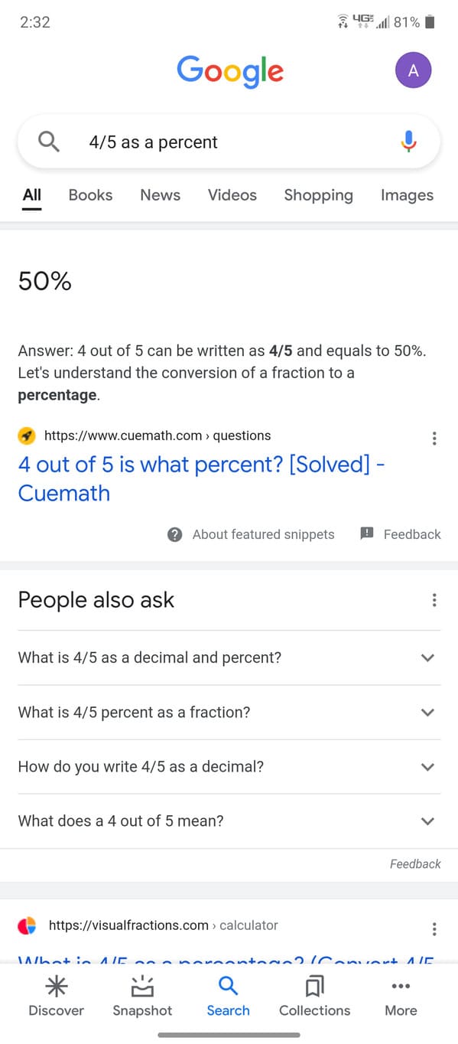Viewport: 458px width, 1044px height.
Task: Expand 'What does a 4 out of 5 mean?'
Action: [x=229, y=821]
